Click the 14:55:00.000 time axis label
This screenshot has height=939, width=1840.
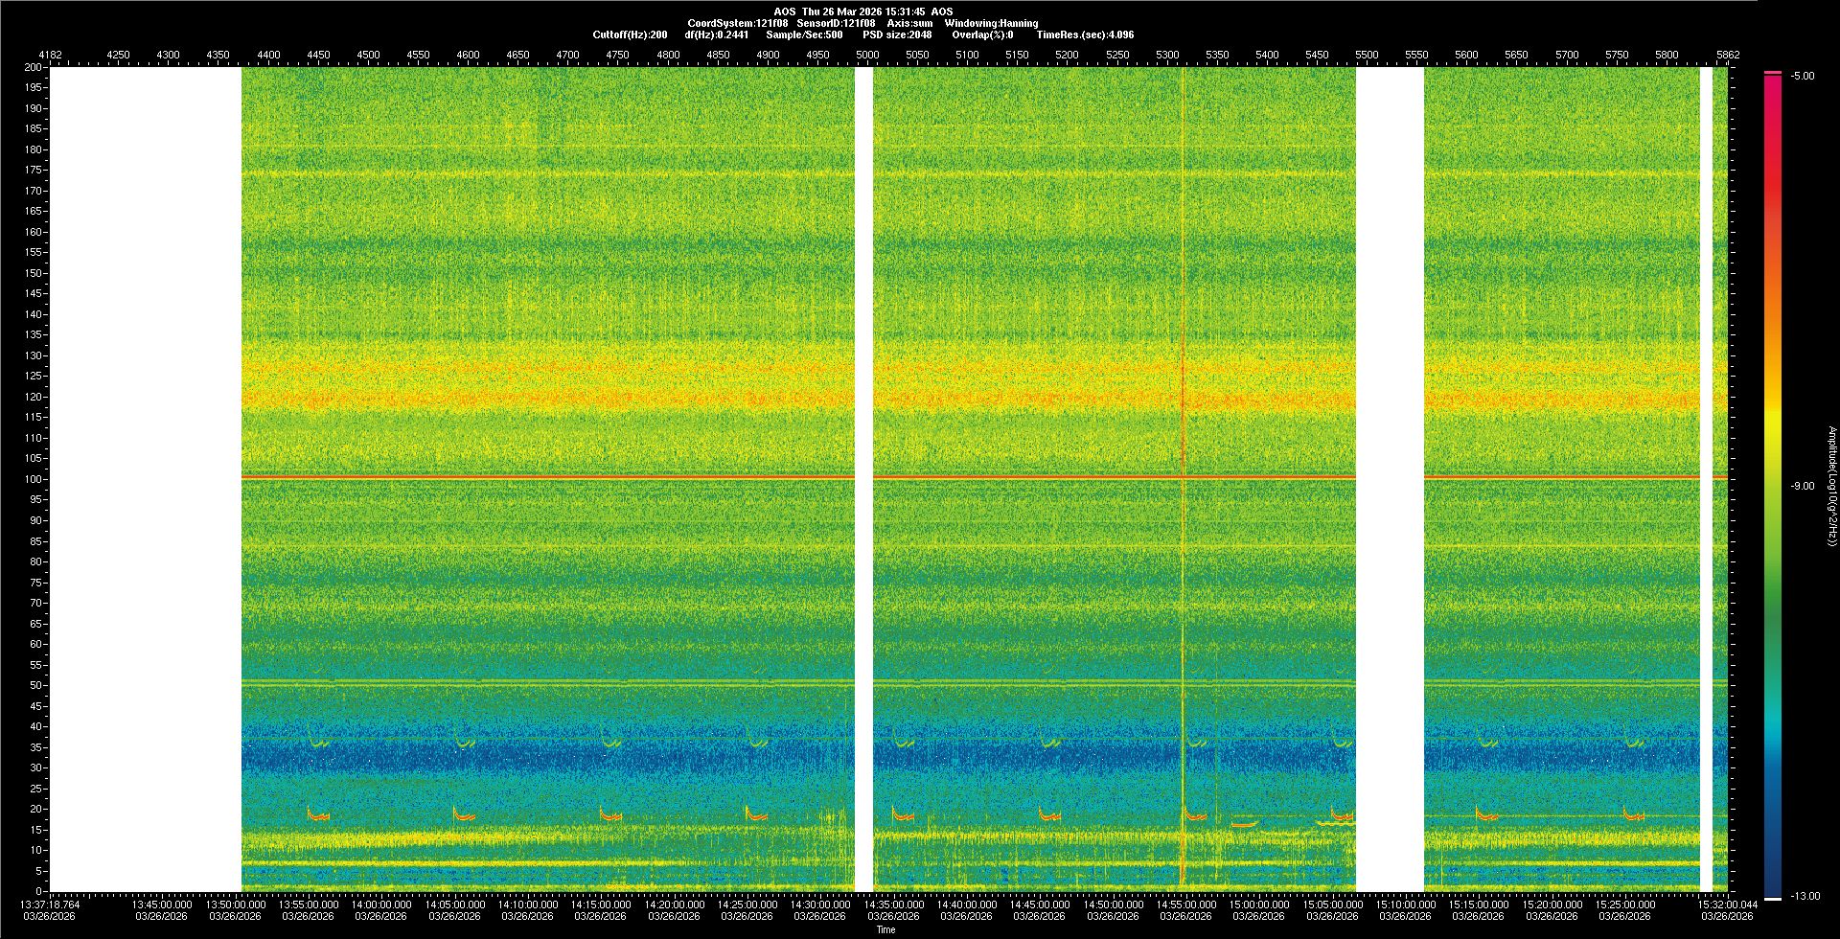pyautogui.click(x=1185, y=905)
